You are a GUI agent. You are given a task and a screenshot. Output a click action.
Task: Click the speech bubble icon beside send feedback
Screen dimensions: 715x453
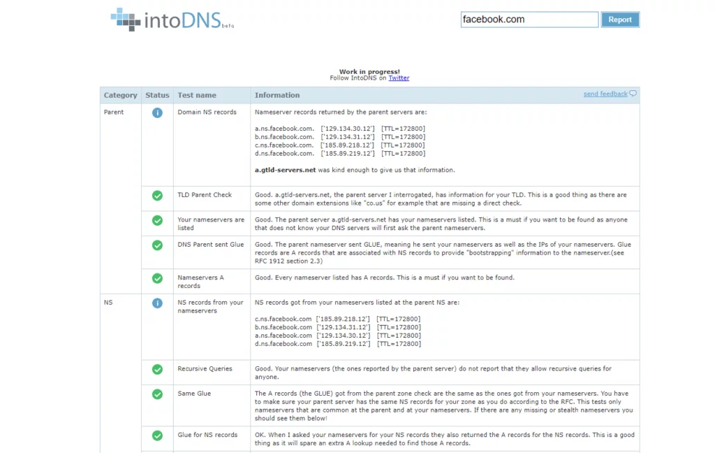pyautogui.click(x=633, y=94)
